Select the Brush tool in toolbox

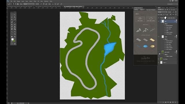15,22
